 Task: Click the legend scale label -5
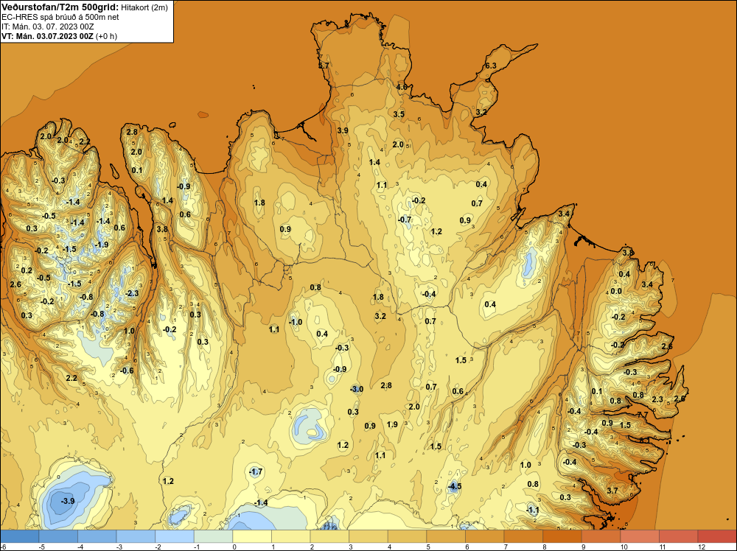point(41,547)
